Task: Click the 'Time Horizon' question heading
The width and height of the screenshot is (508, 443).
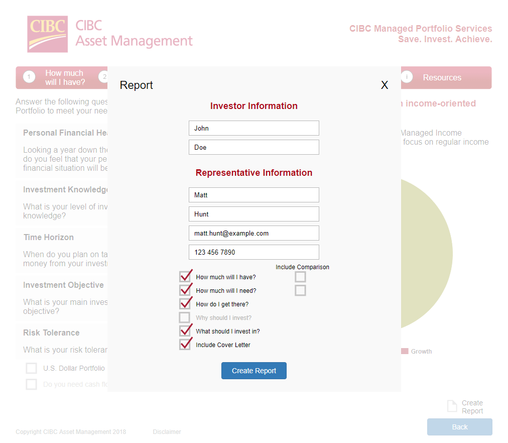Action: tap(49, 237)
